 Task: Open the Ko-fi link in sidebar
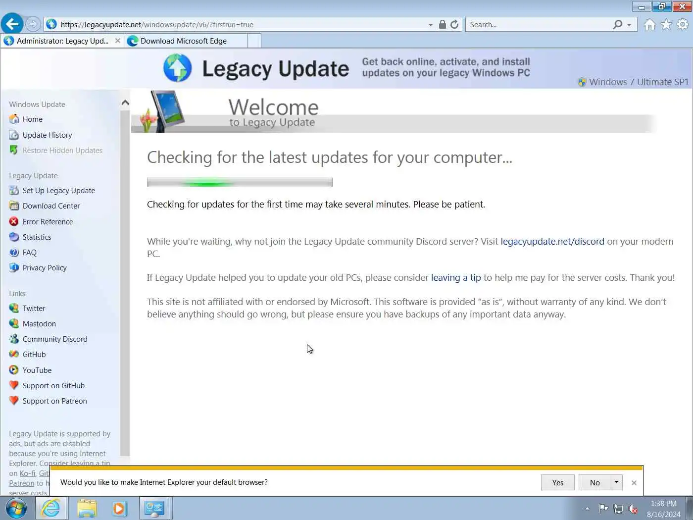click(27, 473)
